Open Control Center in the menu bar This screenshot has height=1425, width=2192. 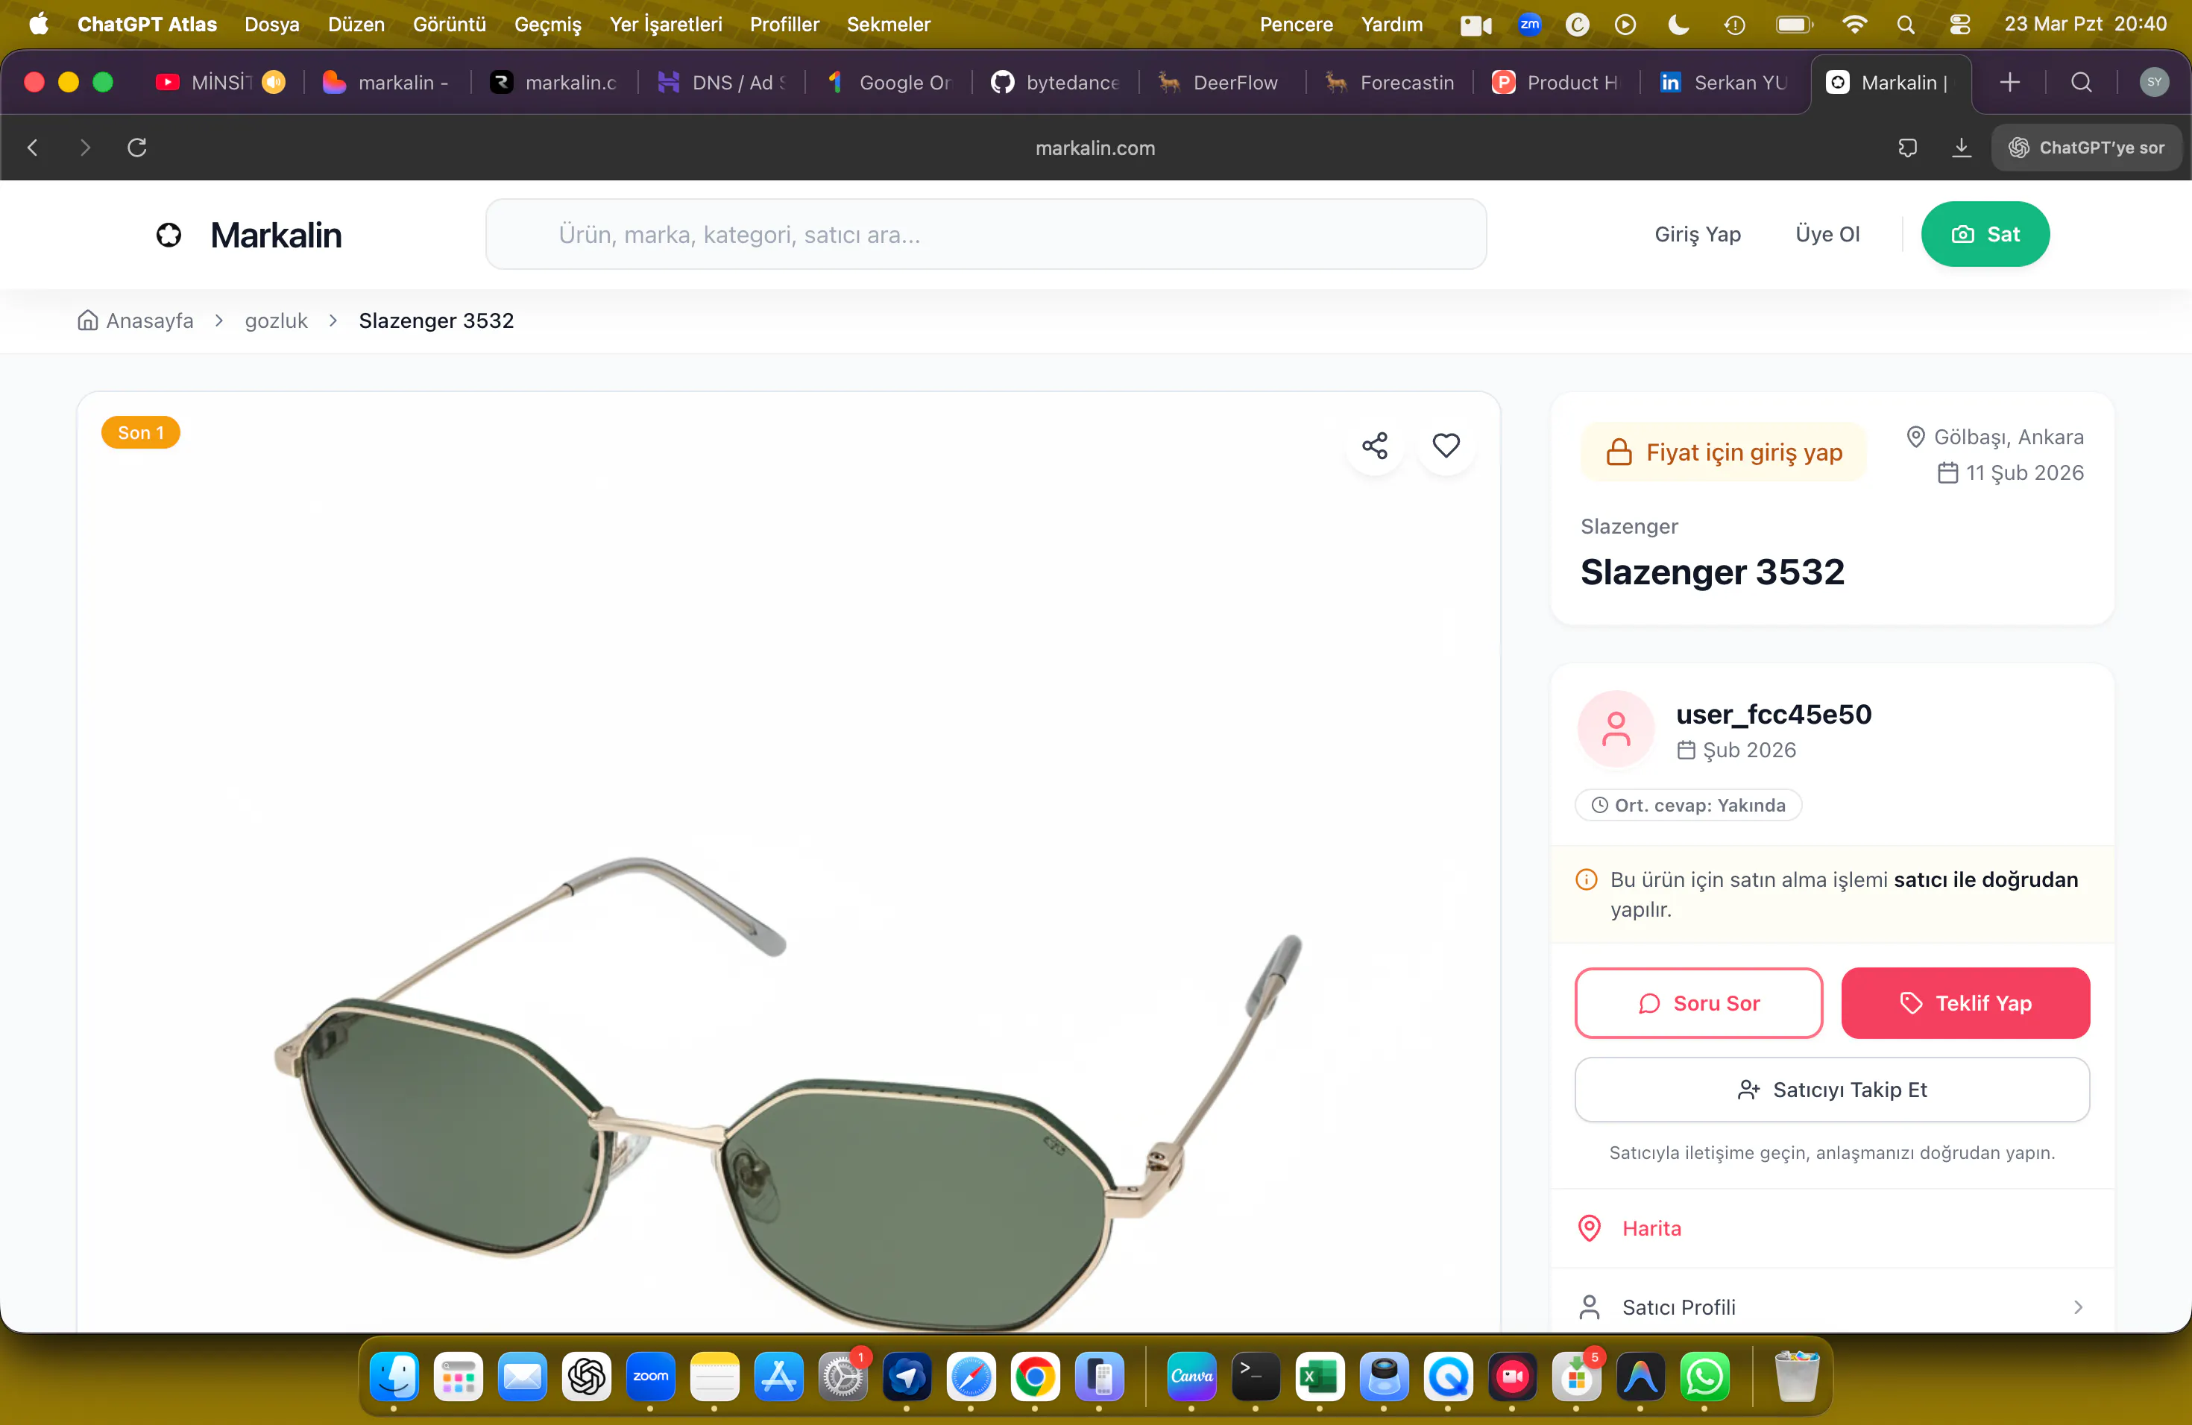(x=1959, y=25)
